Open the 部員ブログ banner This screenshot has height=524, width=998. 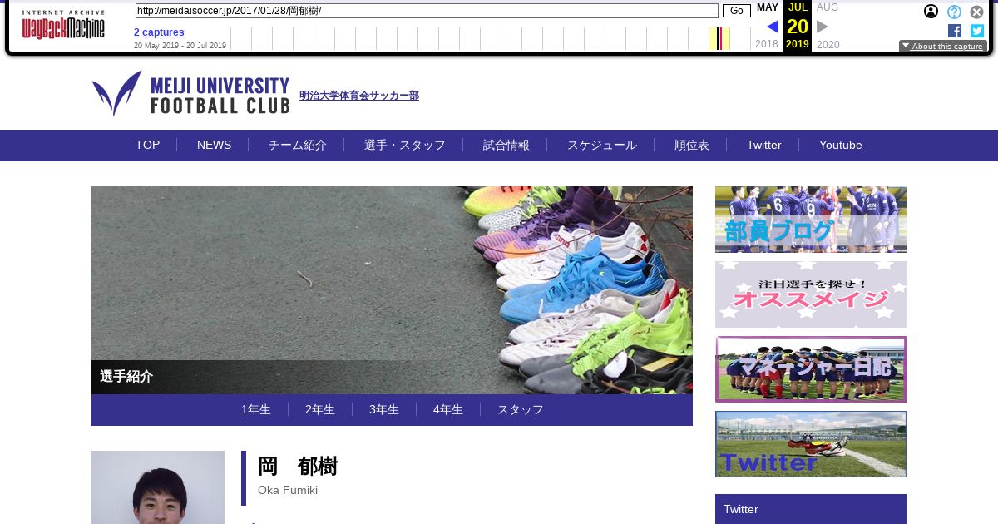[811, 220]
